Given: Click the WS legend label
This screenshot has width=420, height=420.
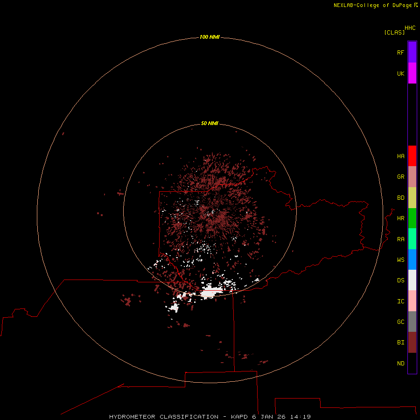Looking at the screenshot, I should click(x=400, y=259).
